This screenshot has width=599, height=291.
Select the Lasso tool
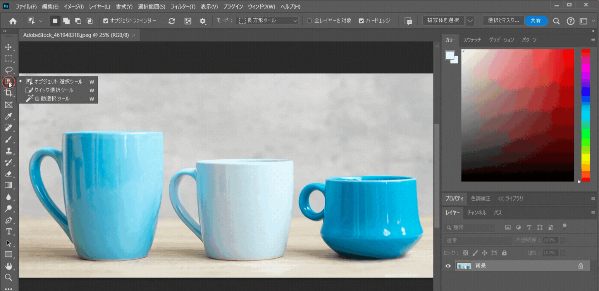tap(8, 70)
